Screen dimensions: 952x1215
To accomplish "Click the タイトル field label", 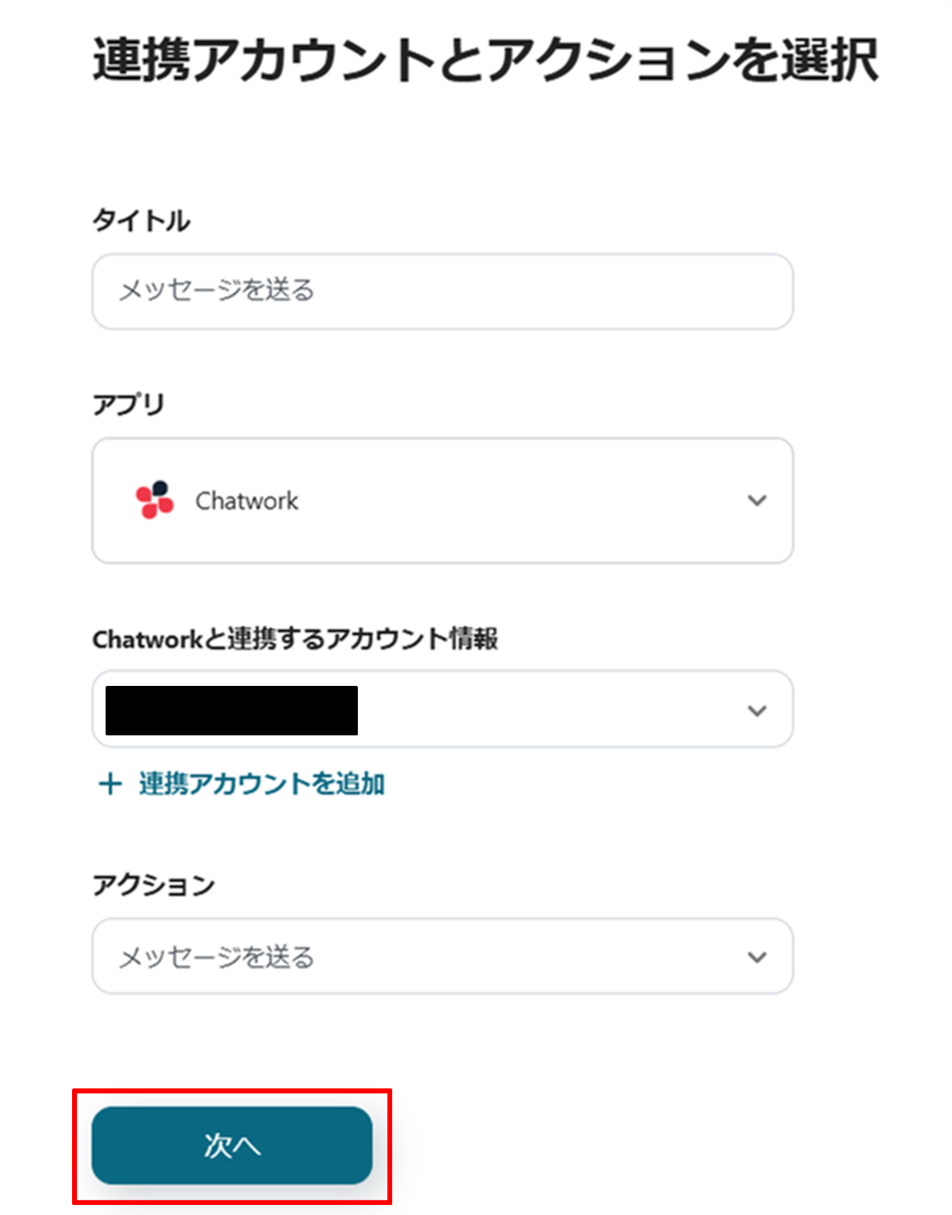I will click(x=141, y=221).
